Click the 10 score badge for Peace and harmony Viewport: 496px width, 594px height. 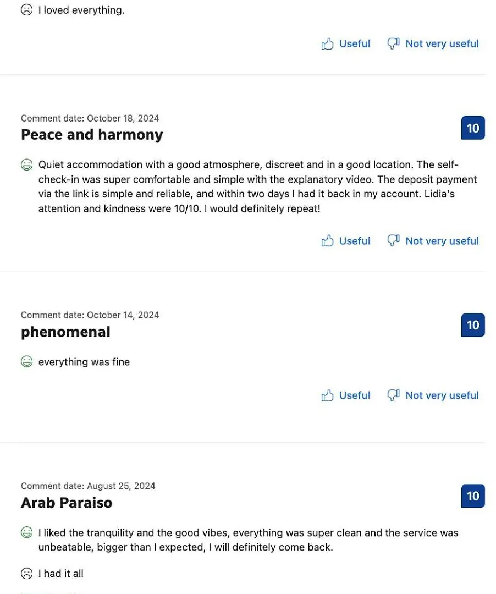pyautogui.click(x=473, y=128)
